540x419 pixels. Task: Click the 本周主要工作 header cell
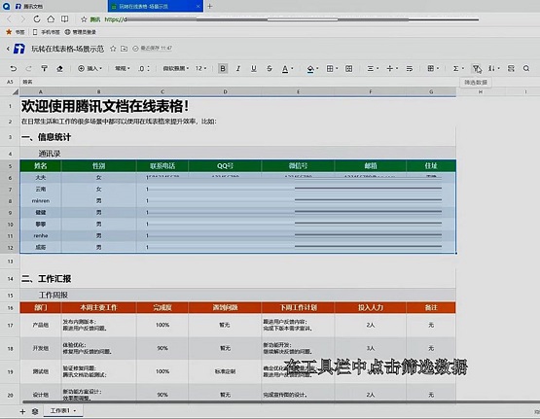pyautogui.click(x=98, y=307)
